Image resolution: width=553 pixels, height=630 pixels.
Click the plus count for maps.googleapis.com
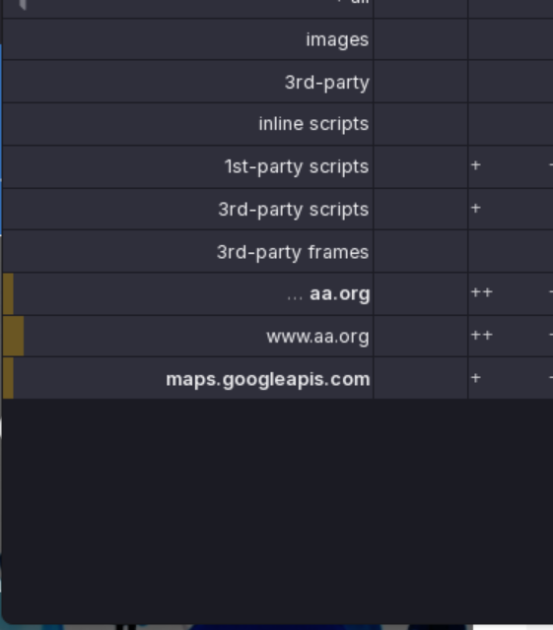click(476, 378)
